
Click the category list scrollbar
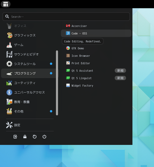(57, 83)
